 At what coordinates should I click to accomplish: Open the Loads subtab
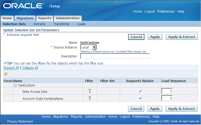point(82,24)
